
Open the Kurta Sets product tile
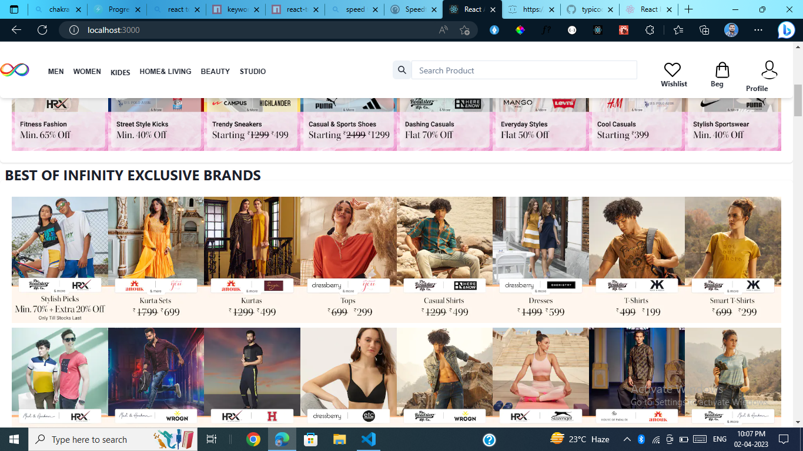156,260
